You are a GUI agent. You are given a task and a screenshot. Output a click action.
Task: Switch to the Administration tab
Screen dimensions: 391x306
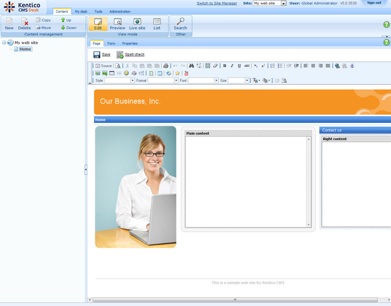tap(120, 12)
